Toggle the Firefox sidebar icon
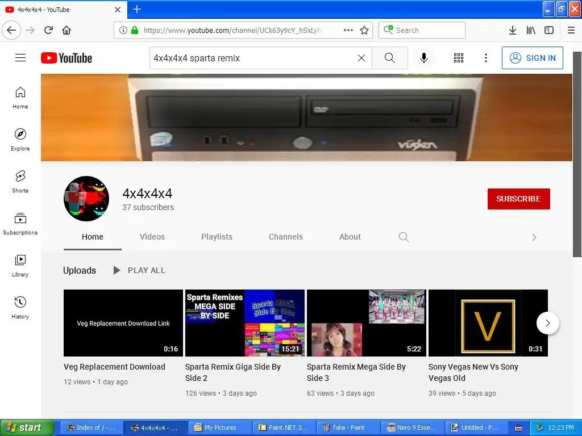This screenshot has height=436, width=582. point(549,30)
